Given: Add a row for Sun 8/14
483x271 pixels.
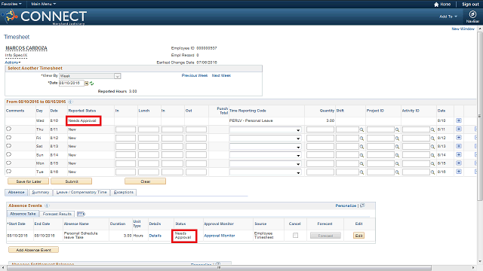Looking at the screenshot, I should click(459, 154).
